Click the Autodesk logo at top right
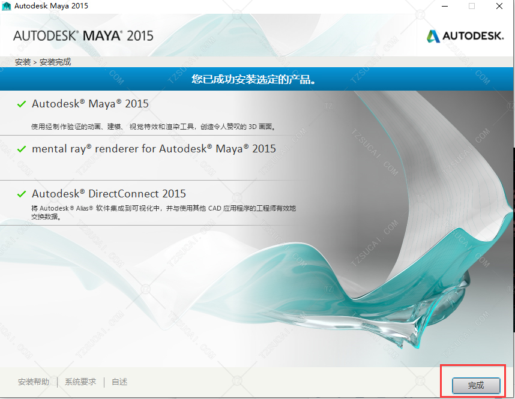Screen dimensions: 515x399 (465, 36)
